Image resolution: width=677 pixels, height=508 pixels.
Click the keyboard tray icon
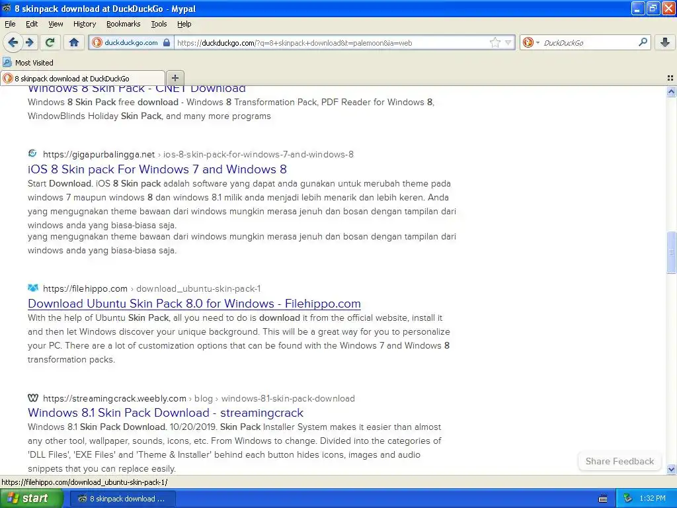point(603,499)
